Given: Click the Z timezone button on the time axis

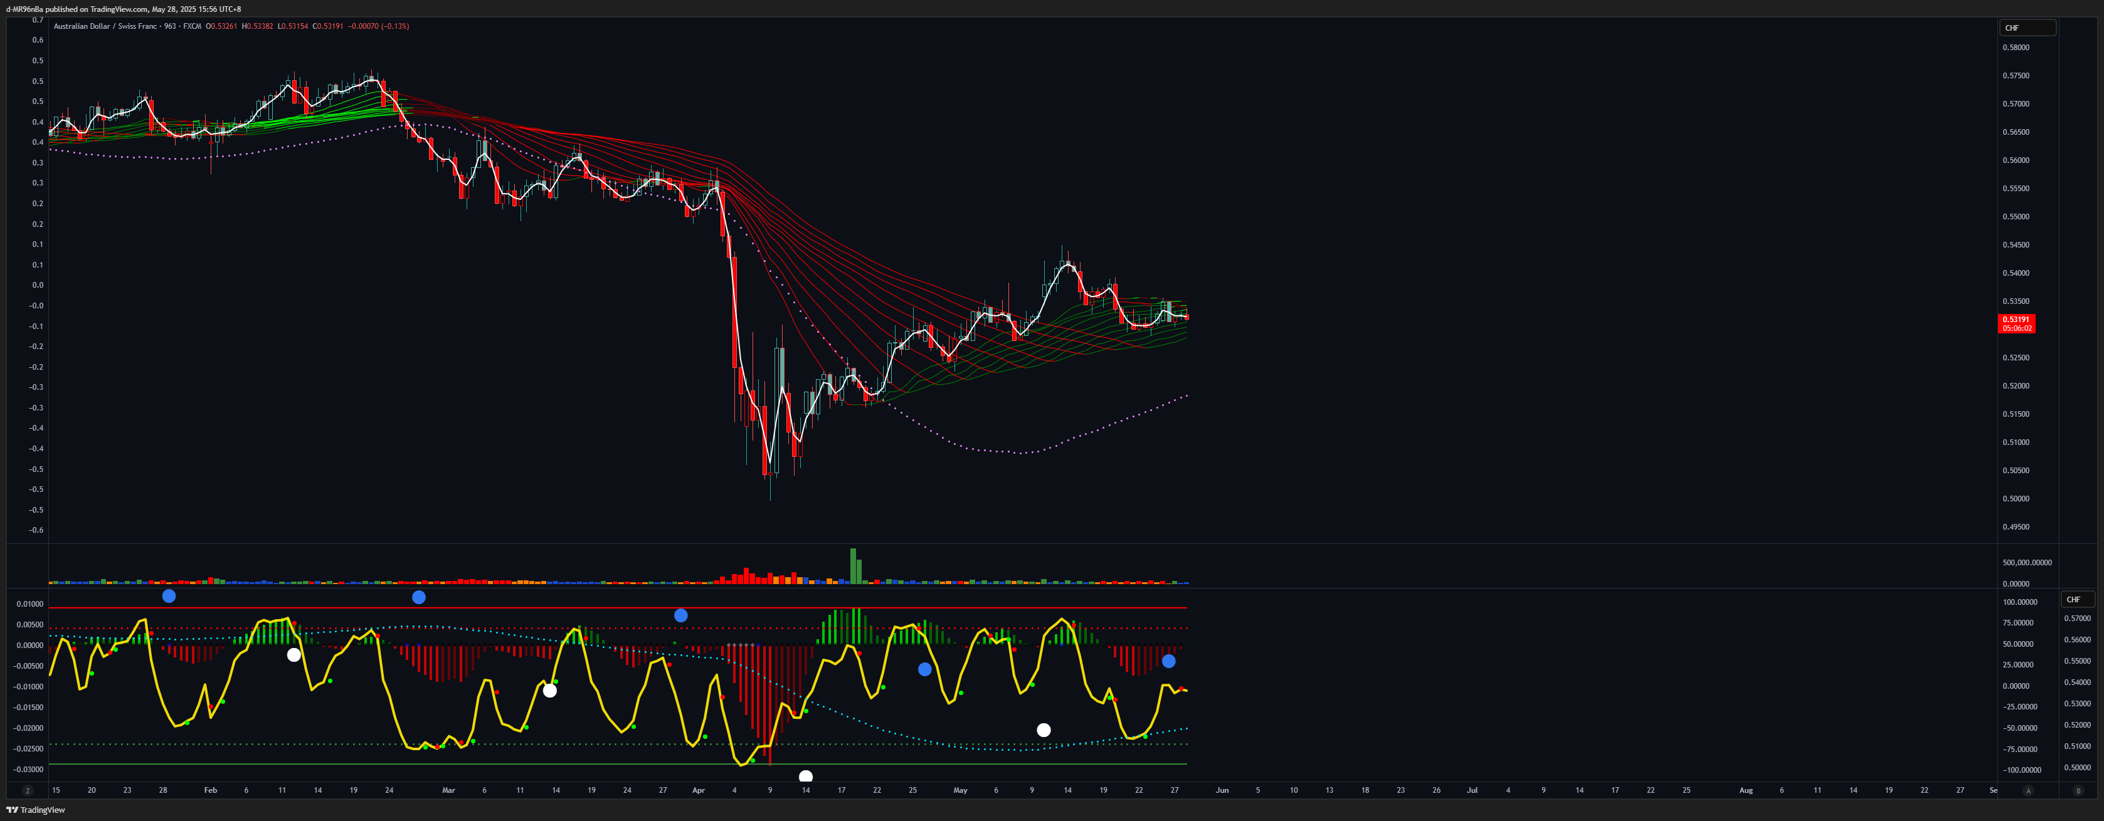Looking at the screenshot, I should pyautogui.click(x=28, y=791).
